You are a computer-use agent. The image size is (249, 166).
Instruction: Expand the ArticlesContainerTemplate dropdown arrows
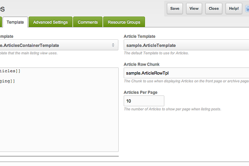click(113, 45)
